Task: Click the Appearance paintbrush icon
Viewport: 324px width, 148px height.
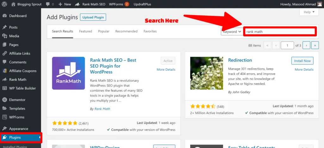Action: [4, 129]
